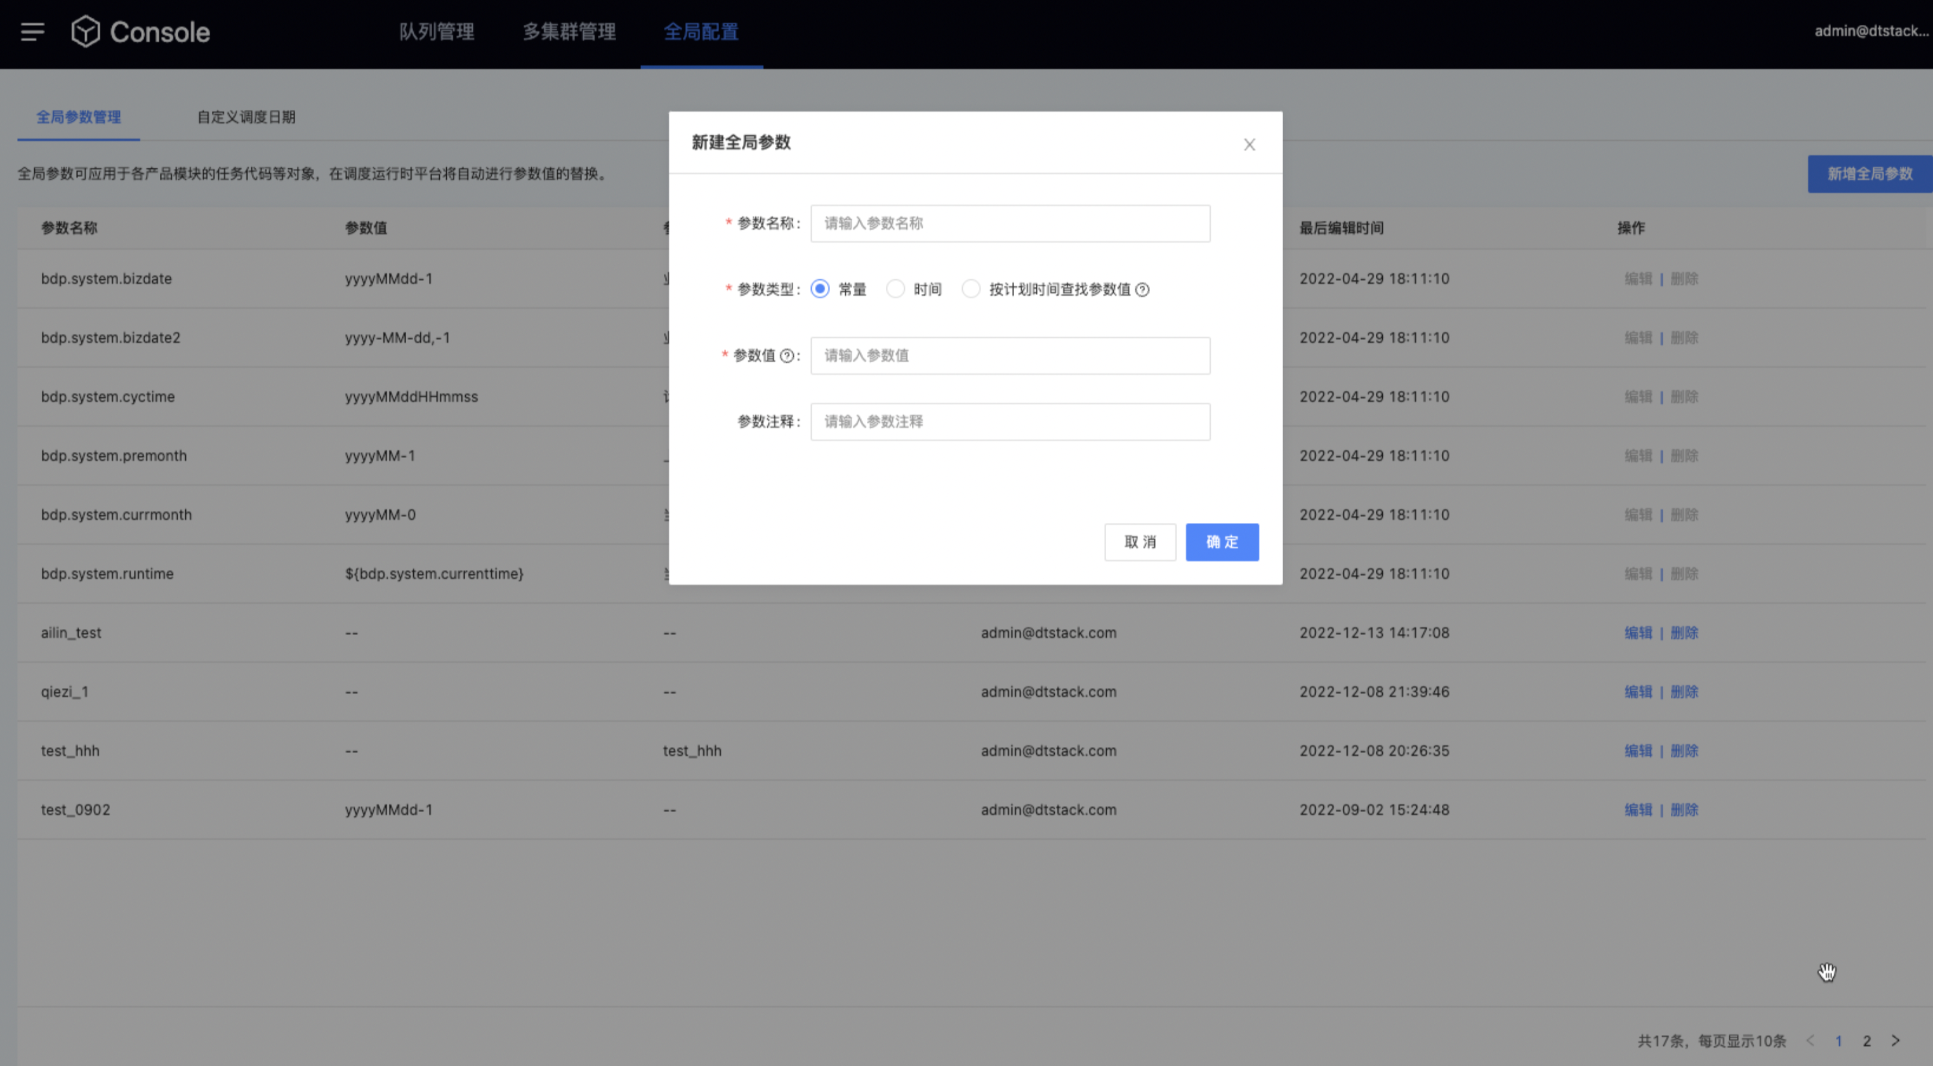This screenshot has height=1066, width=1933.
Task: Select the 常量 radio option
Action: pyautogui.click(x=820, y=289)
